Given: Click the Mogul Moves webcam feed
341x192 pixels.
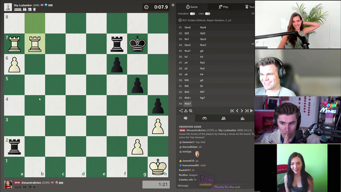Looking at the screenshot, I should pos(298,120).
